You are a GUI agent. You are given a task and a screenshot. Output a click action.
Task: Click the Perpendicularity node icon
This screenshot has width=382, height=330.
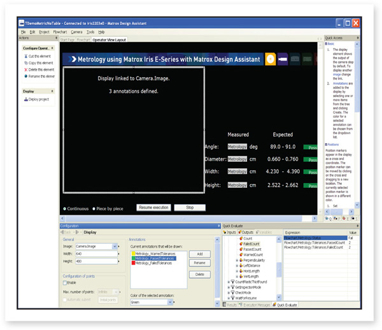click(x=241, y=260)
